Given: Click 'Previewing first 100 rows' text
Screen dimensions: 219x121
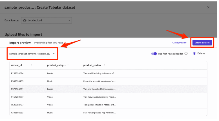Looking at the screenshot, I should pyautogui.click(x=48, y=43).
